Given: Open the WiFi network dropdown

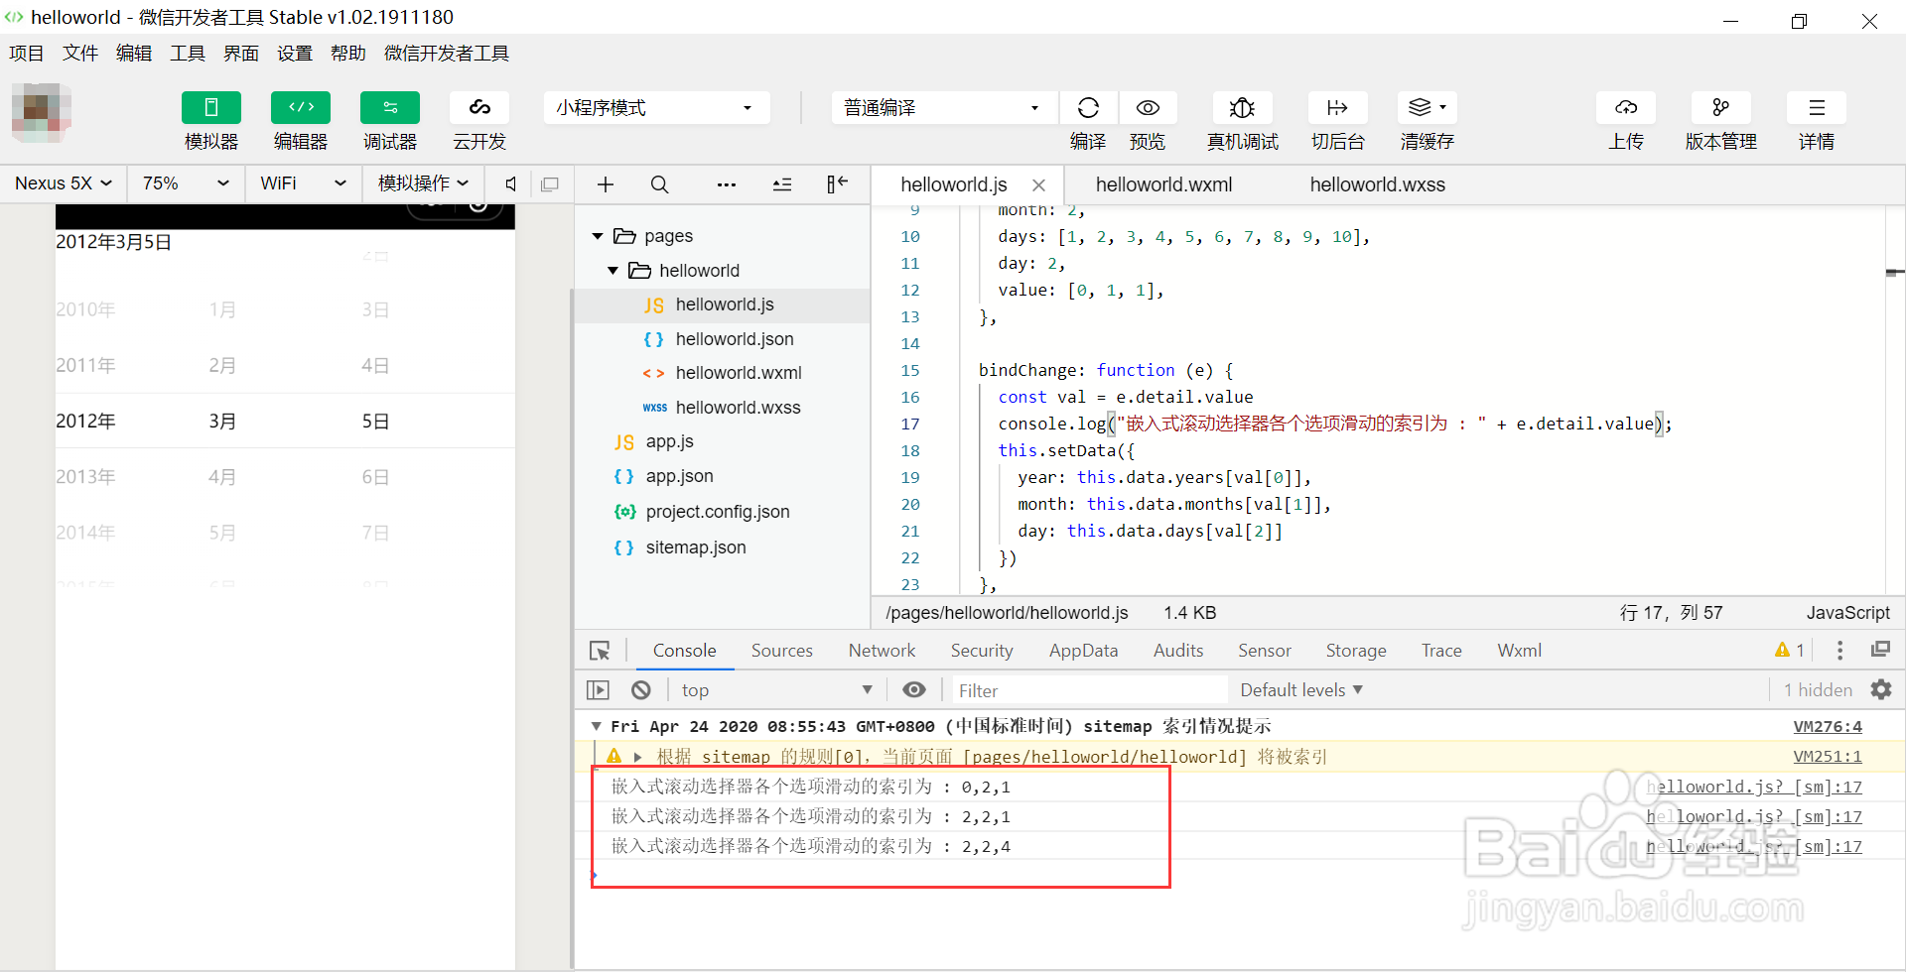Looking at the screenshot, I should click(x=303, y=183).
